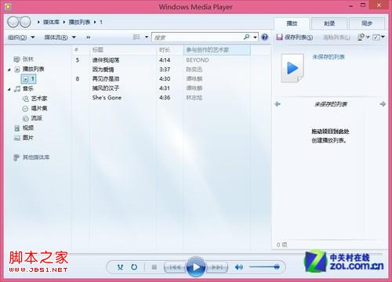Expand the view options dropdown arrow
This screenshot has height=282, width=392.
(147, 37)
